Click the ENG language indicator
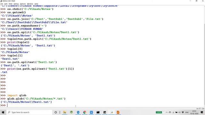 click(x=187, y=112)
